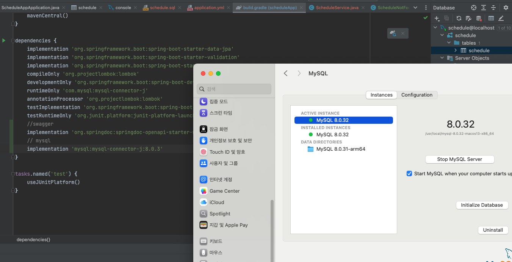Fold the dependencies block in gutter

[x=13, y=41]
